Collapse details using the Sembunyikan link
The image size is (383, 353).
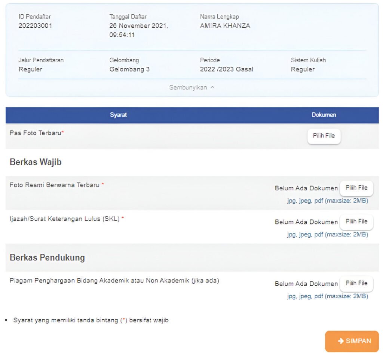click(x=189, y=87)
